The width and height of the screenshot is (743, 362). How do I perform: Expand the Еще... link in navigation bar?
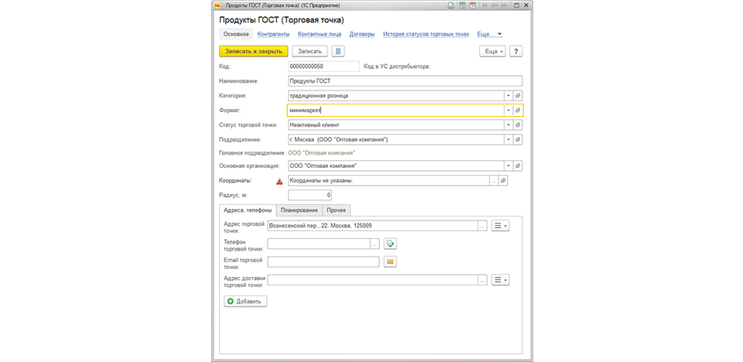click(489, 34)
